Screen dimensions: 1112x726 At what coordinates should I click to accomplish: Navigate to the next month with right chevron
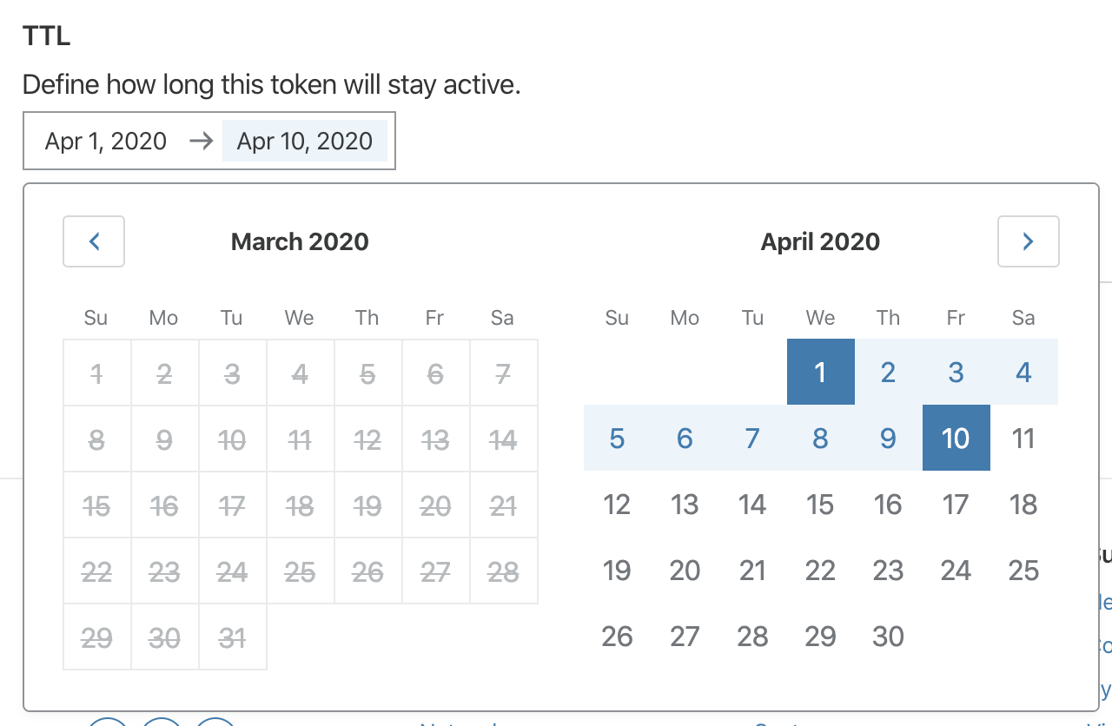(x=1029, y=241)
